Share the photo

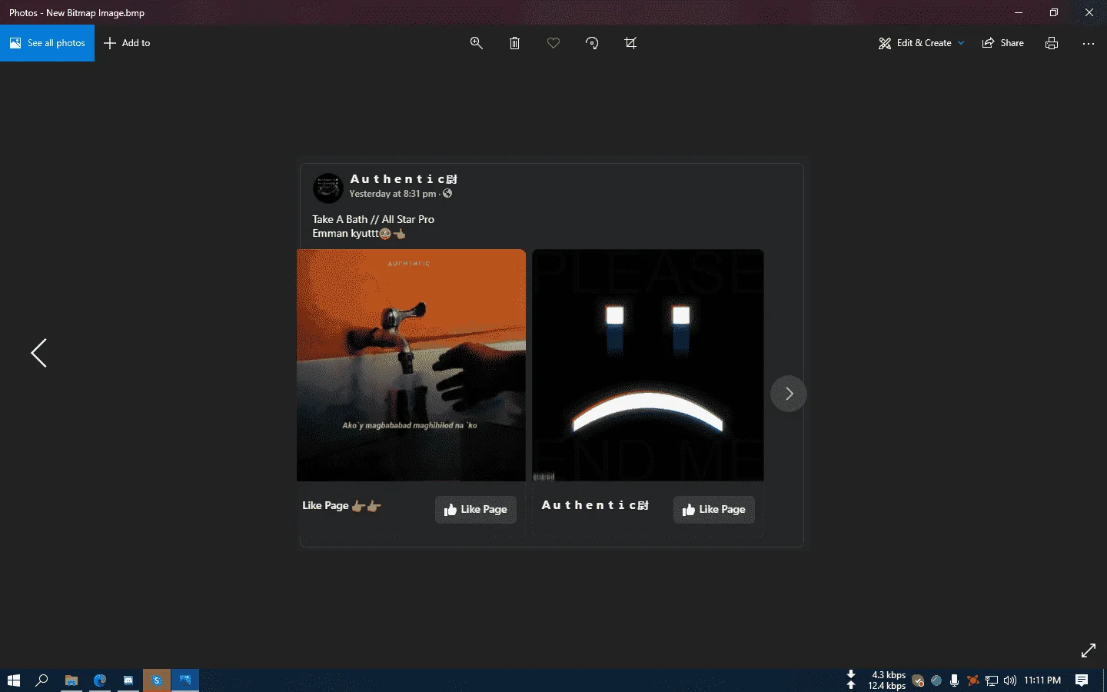(x=1003, y=43)
